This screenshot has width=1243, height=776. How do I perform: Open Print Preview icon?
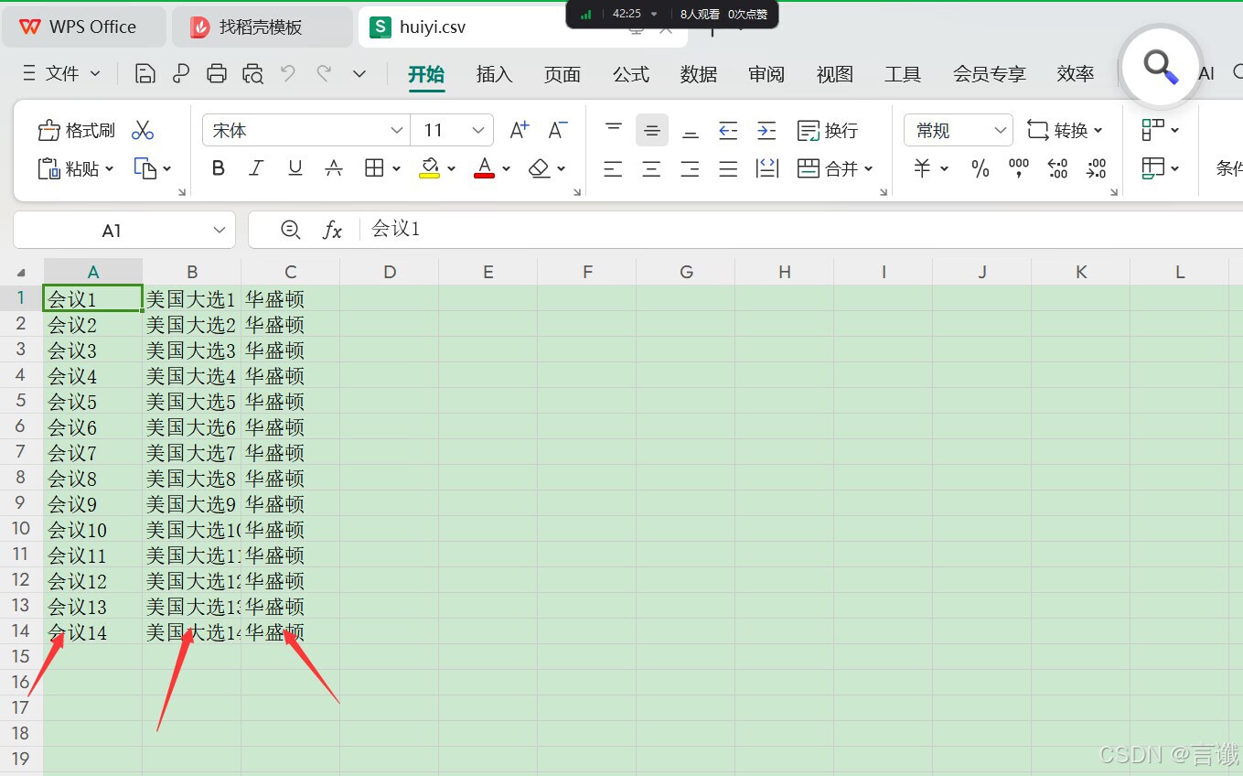(252, 74)
